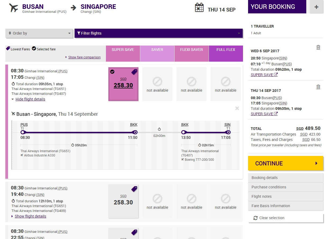The height and width of the screenshot is (239, 328).
Task: Open Booking details section
Action: point(286,178)
